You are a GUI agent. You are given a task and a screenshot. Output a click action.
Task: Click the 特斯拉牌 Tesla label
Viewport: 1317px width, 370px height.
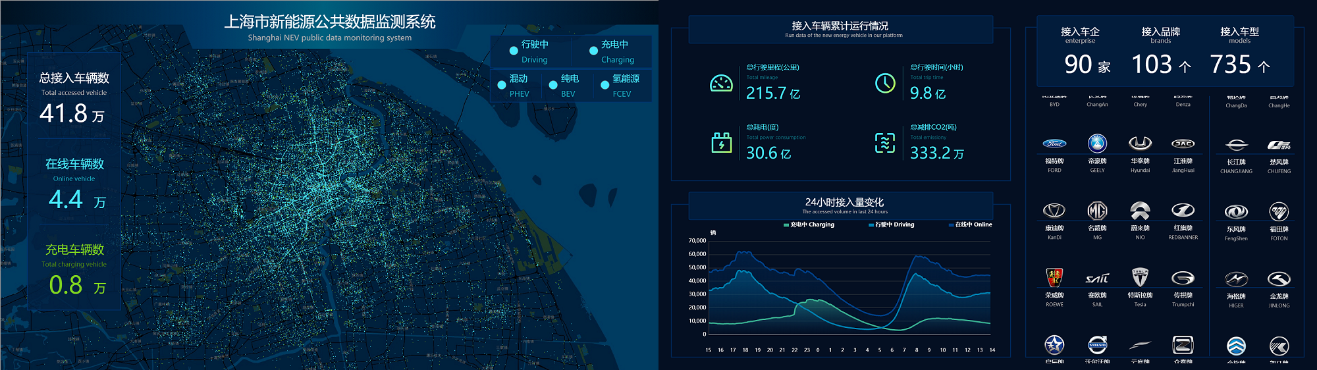1140,296
